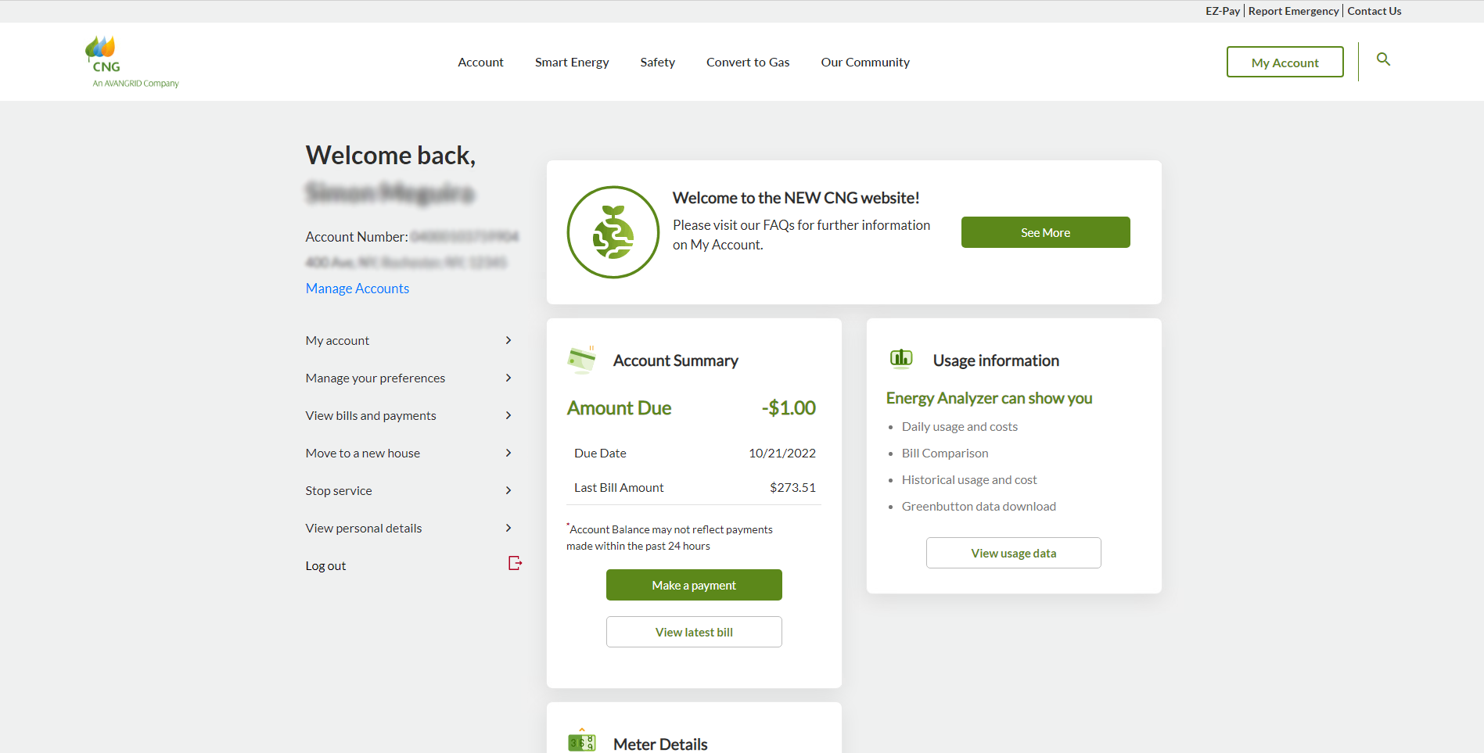Click the View latest bill button
Viewport: 1484px width, 753px height.
tap(694, 632)
